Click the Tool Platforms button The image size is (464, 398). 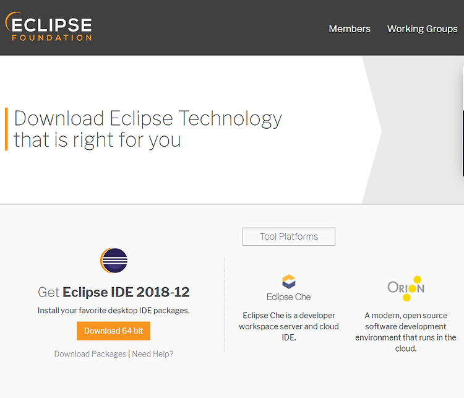coord(289,236)
